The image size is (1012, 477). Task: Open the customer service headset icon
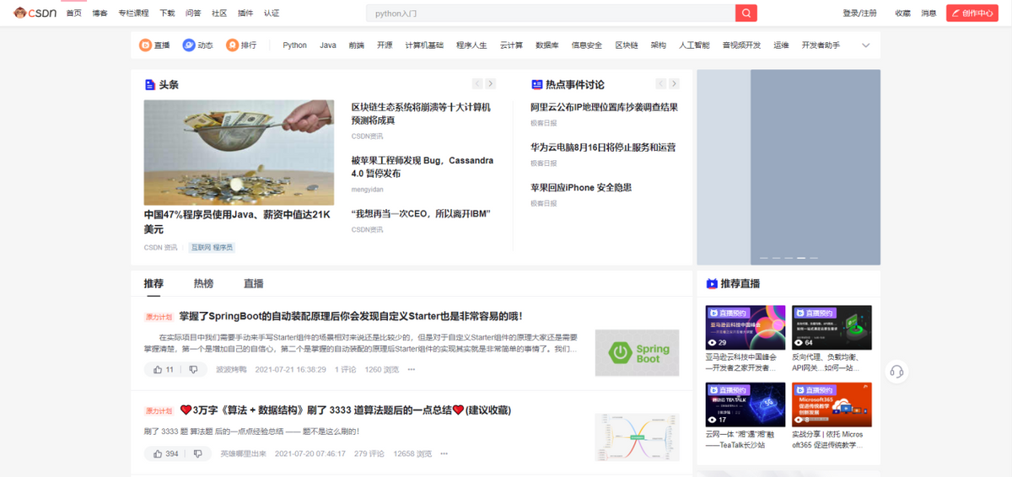[896, 372]
